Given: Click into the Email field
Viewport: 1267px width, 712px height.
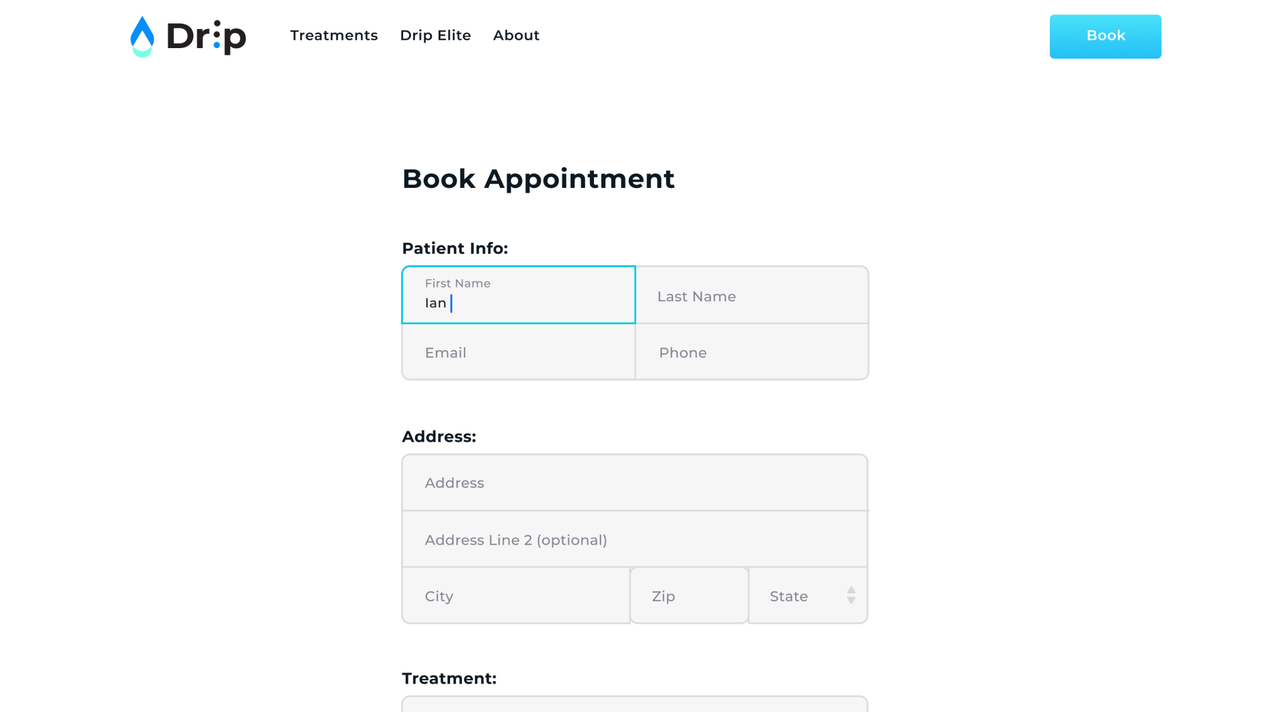Looking at the screenshot, I should [x=519, y=352].
